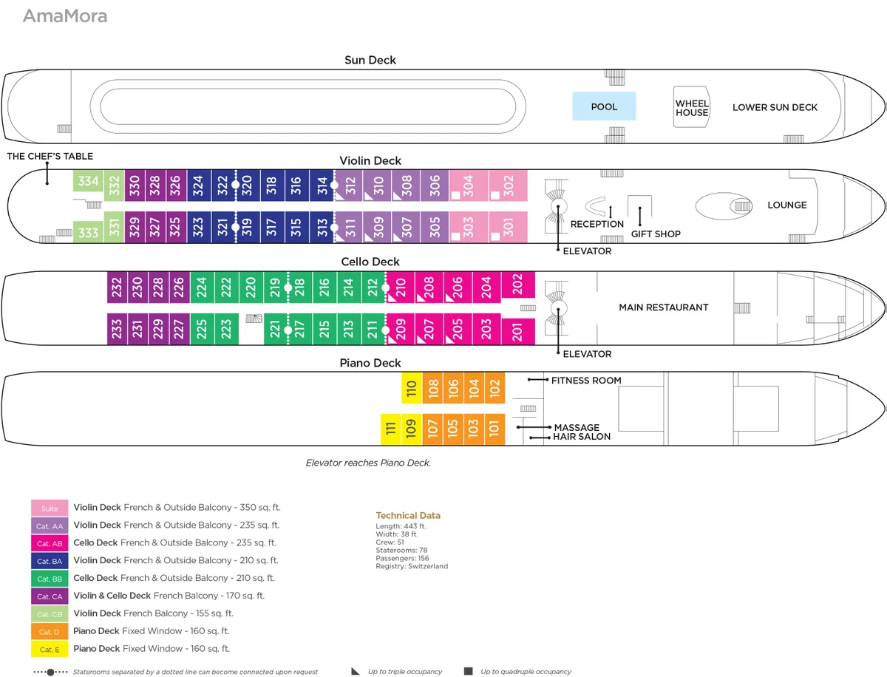Viewport: 887px width, 677px height.
Task: Click the Lounge label
Action: 787,205
